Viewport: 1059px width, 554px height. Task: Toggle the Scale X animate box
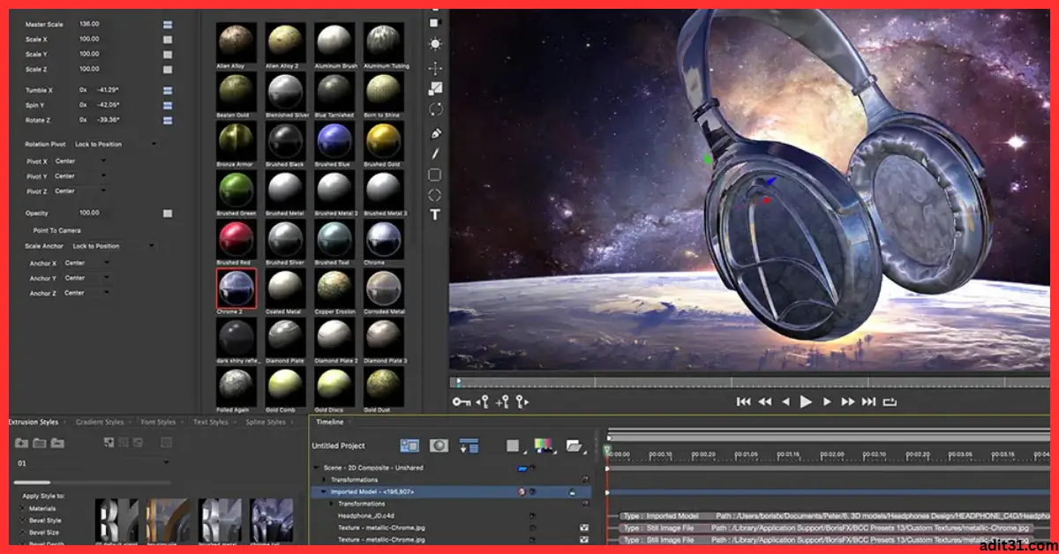tap(168, 40)
